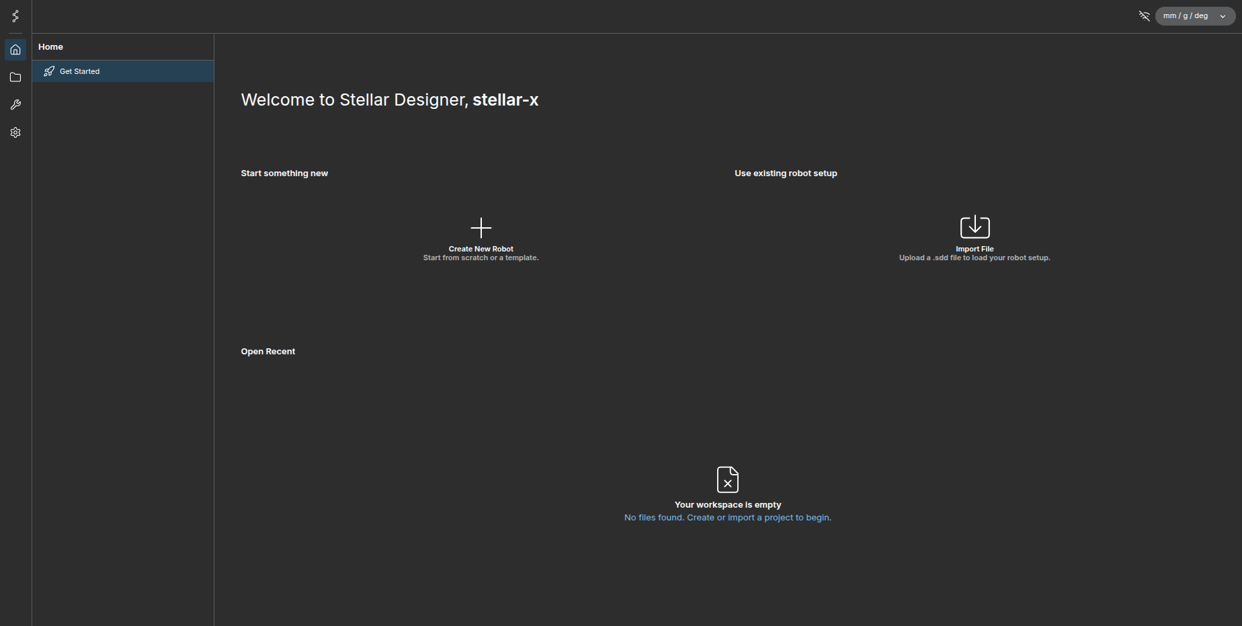The width and height of the screenshot is (1242, 626).
Task: Click the Home panel header
Action: 50,47
